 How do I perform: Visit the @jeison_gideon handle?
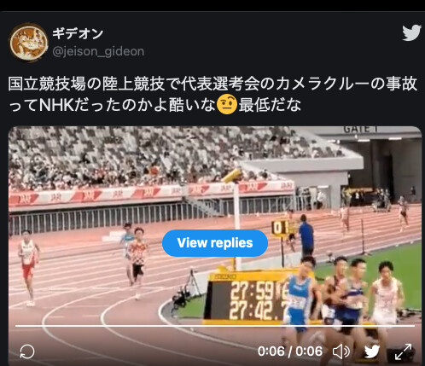(98, 52)
